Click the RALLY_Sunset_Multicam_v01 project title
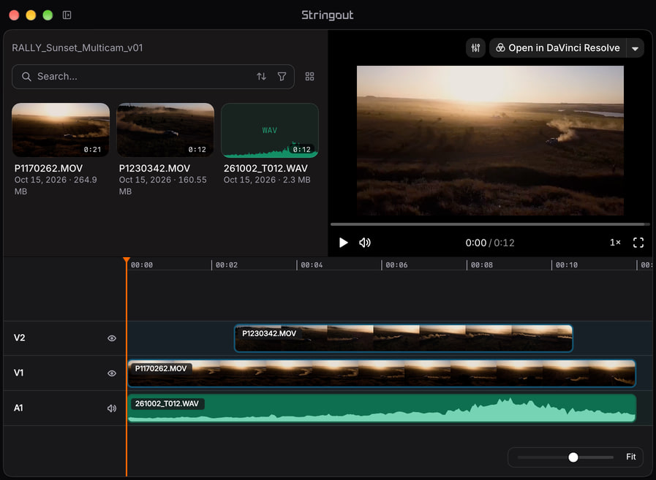This screenshot has height=480, width=656. pyautogui.click(x=78, y=48)
